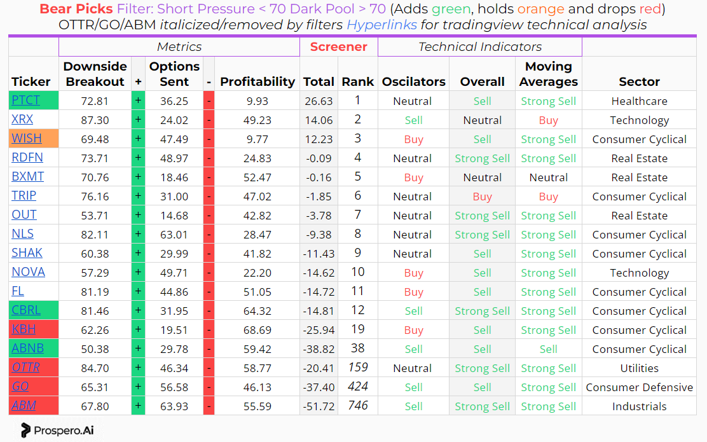The width and height of the screenshot is (707, 442).
Task: Click BXMT moving averages Neutral cell
Action: pos(548,177)
